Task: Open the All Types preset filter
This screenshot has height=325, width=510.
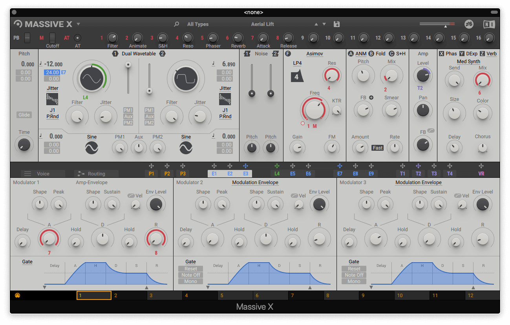Action: (198, 24)
